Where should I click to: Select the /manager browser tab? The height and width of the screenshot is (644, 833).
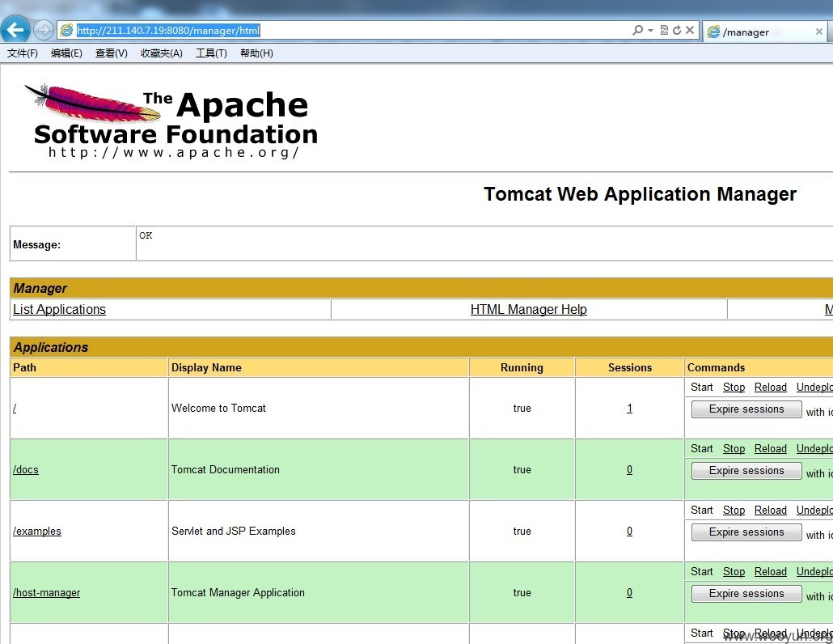(x=765, y=32)
